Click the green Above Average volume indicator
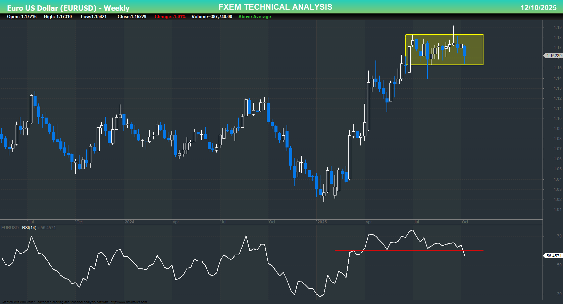Viewport: 563px width, 304px height. (x=254, y=16)
